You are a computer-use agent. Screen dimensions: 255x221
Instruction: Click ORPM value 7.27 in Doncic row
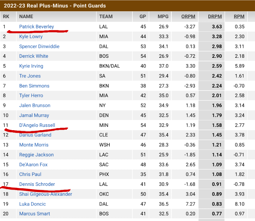click(x=190, y=204)
